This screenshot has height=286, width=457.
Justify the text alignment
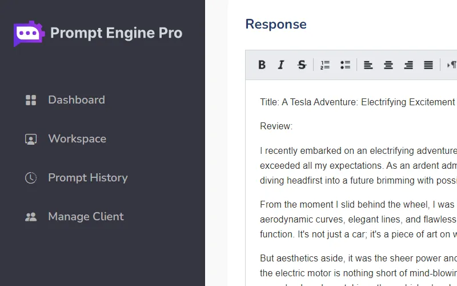point(428,65)
